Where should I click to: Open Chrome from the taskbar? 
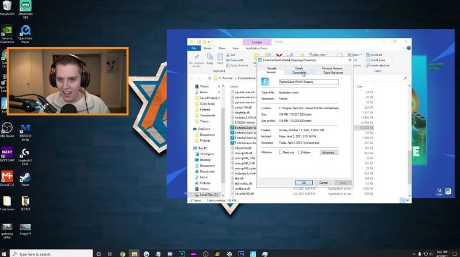pyautogui.click(x=122, y=254)
